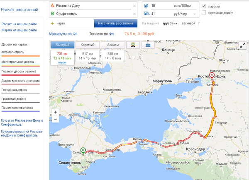249x180 pixels.
Task: Add a waypoint with plus icon
Action: 52,23
